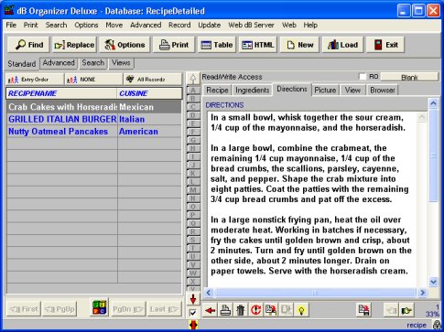Create a New record button
The width and height of the screenshot is (444, 332).
pos(299,45)
